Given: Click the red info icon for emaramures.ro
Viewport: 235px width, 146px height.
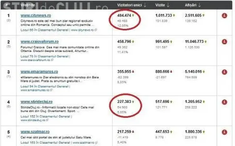Looking at the screenshot, I should pyautogui.click(x=224, y=72).
